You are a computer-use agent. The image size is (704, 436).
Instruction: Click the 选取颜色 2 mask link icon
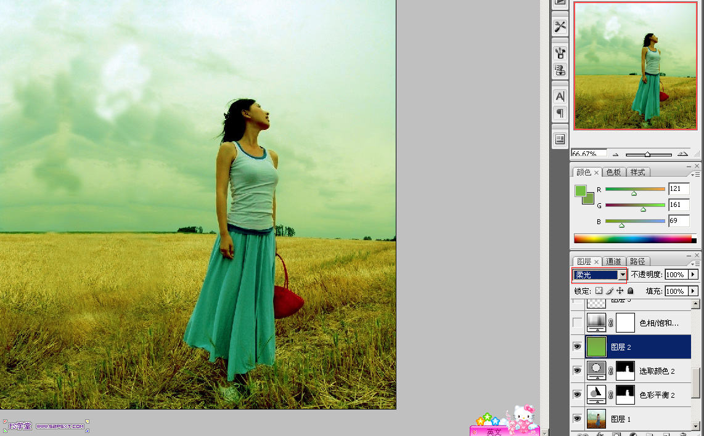pos(611,371)
